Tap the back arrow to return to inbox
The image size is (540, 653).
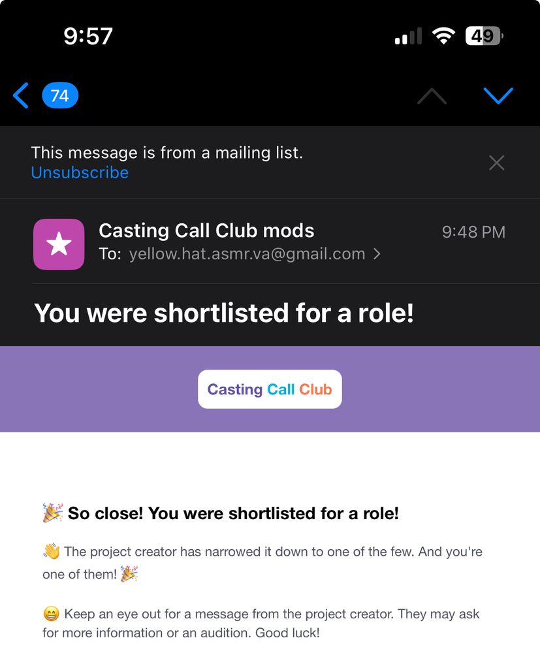pyautogui.click(x=21, y=96)
